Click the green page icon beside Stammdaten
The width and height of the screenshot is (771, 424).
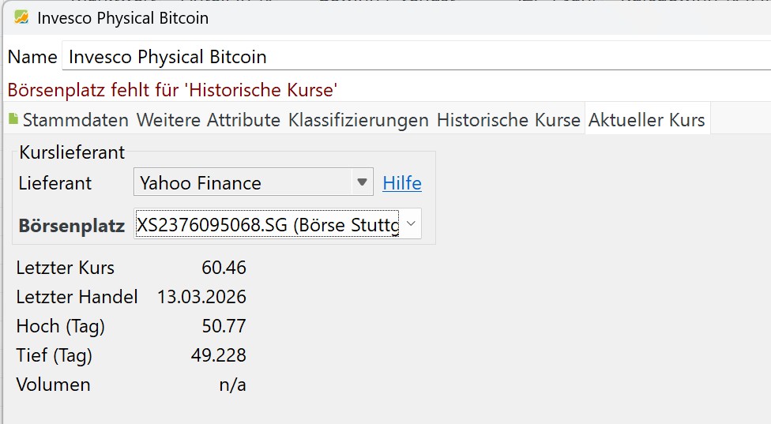pos(13,119)
